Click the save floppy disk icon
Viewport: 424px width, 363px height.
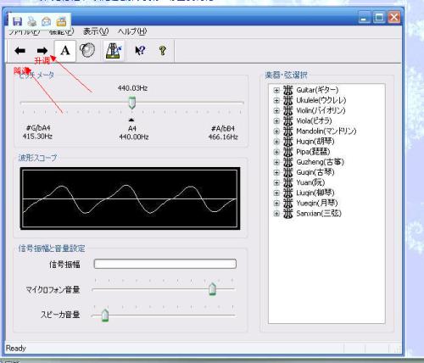(18, 21)
